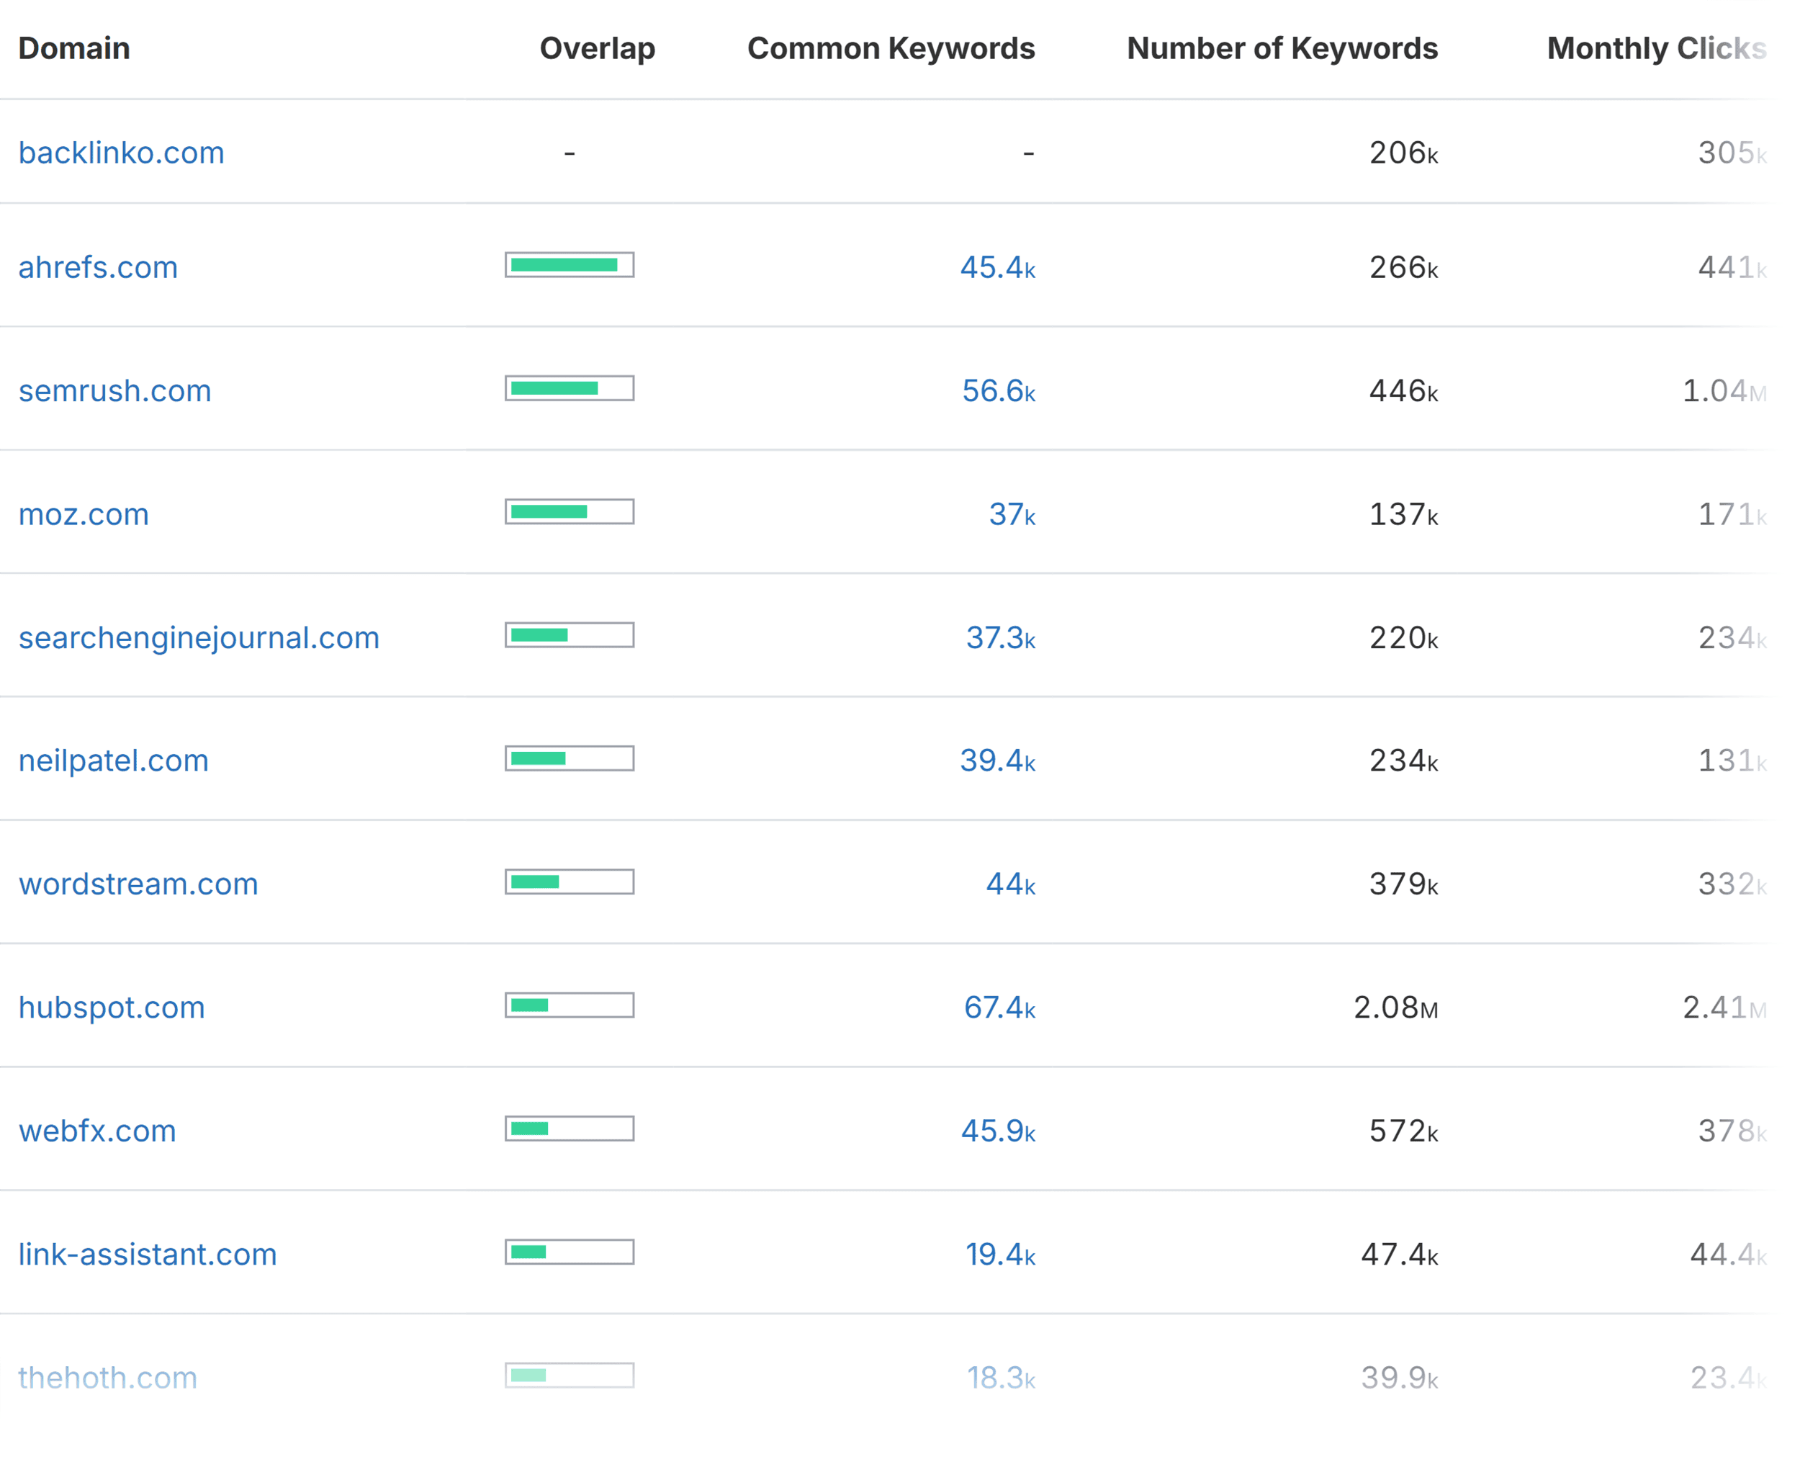The image size is (1800, 1467).
Task: Open hubspot.com common keywords 67.4k
Action: point(999,1008)
